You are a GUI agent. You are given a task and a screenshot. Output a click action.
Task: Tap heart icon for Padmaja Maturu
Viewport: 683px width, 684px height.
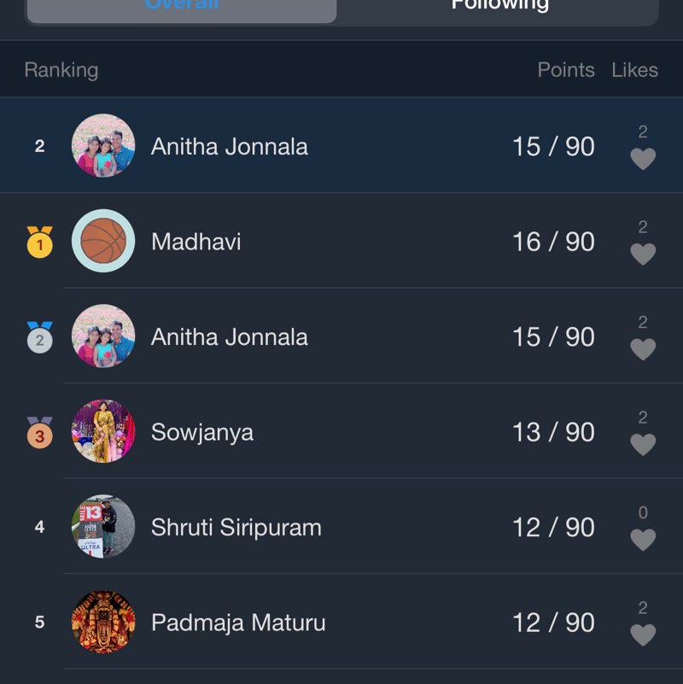pos(643,634)
